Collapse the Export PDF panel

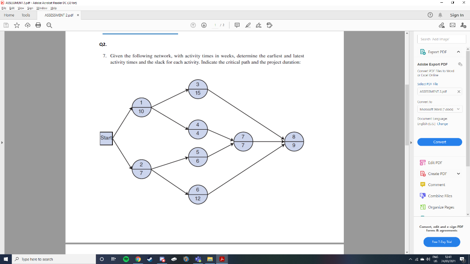[x=459, y=52]
